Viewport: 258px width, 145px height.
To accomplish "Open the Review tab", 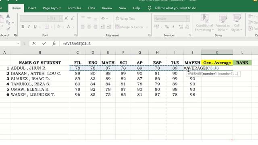I will (x=107, y=8).
